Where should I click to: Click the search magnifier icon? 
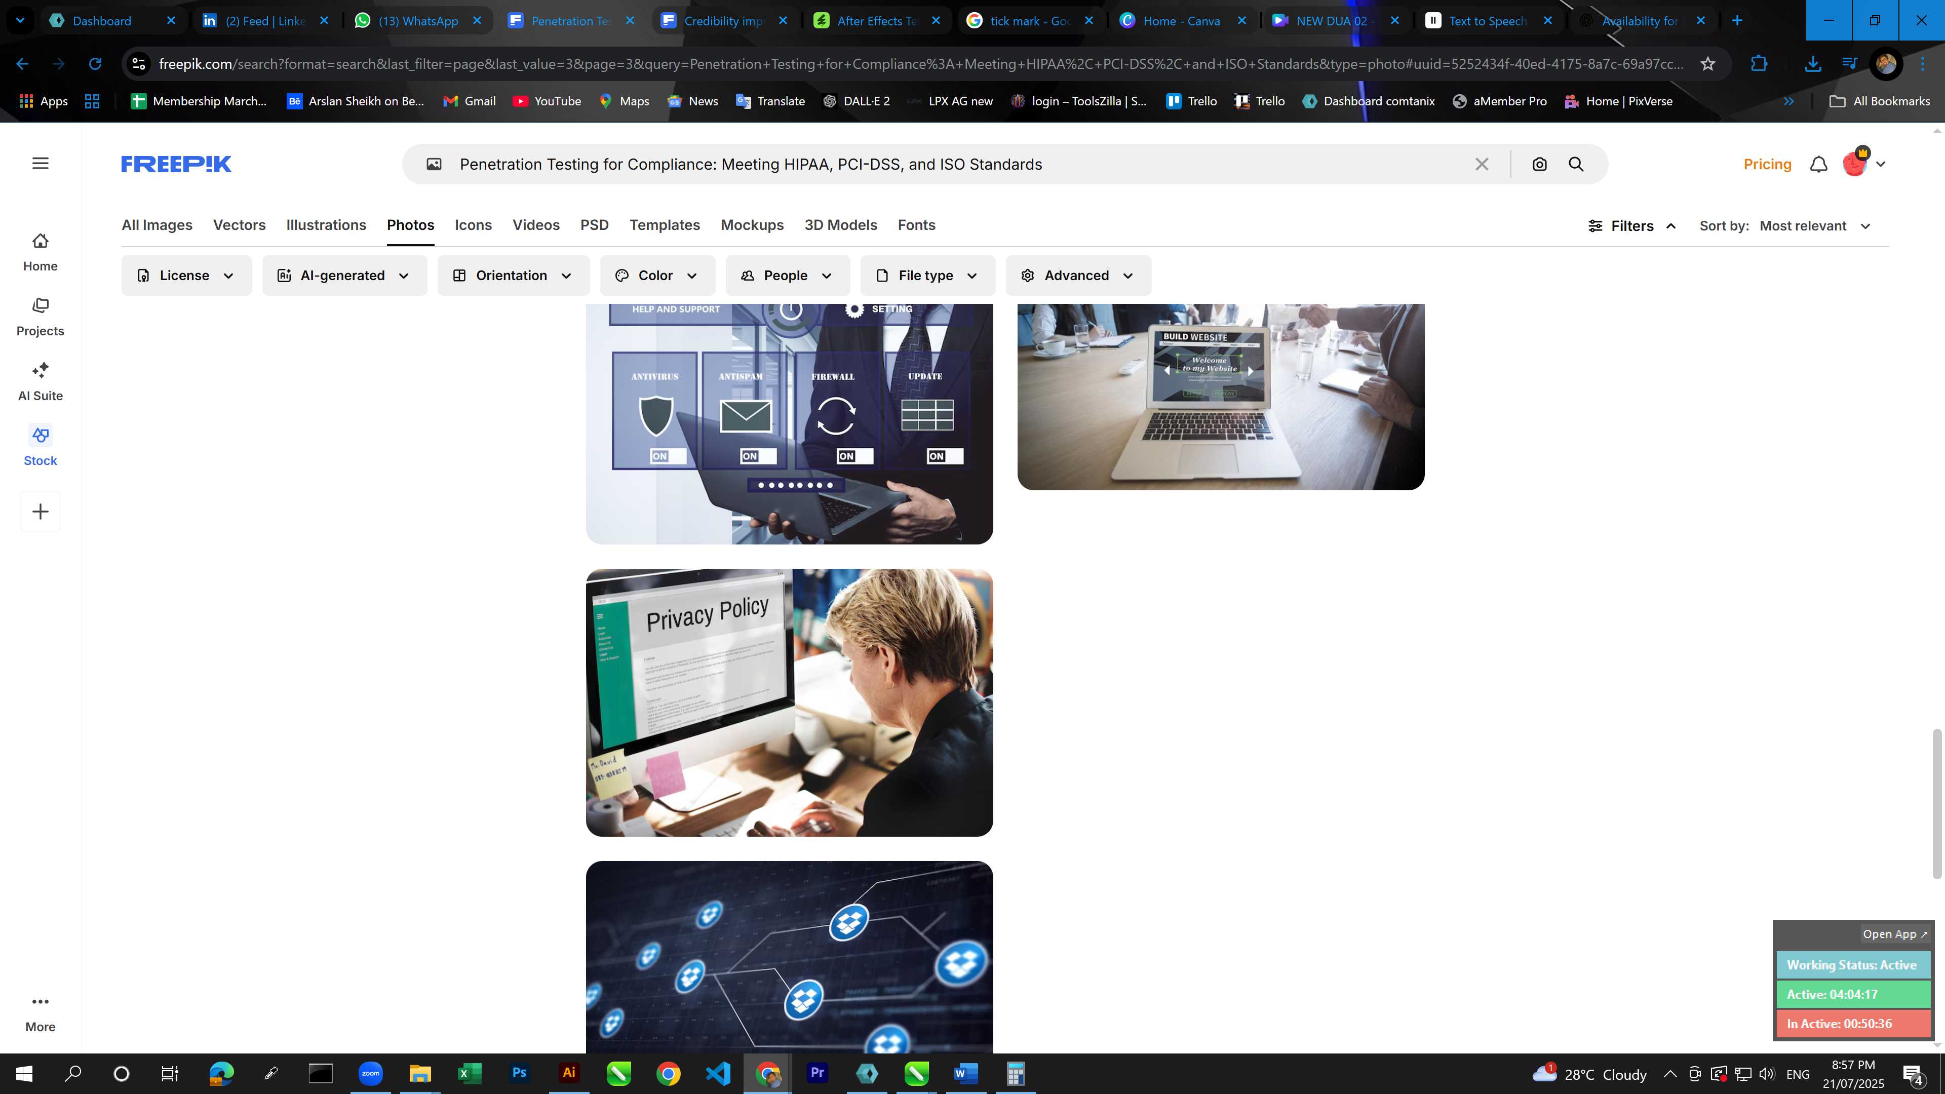(1576, 164)
